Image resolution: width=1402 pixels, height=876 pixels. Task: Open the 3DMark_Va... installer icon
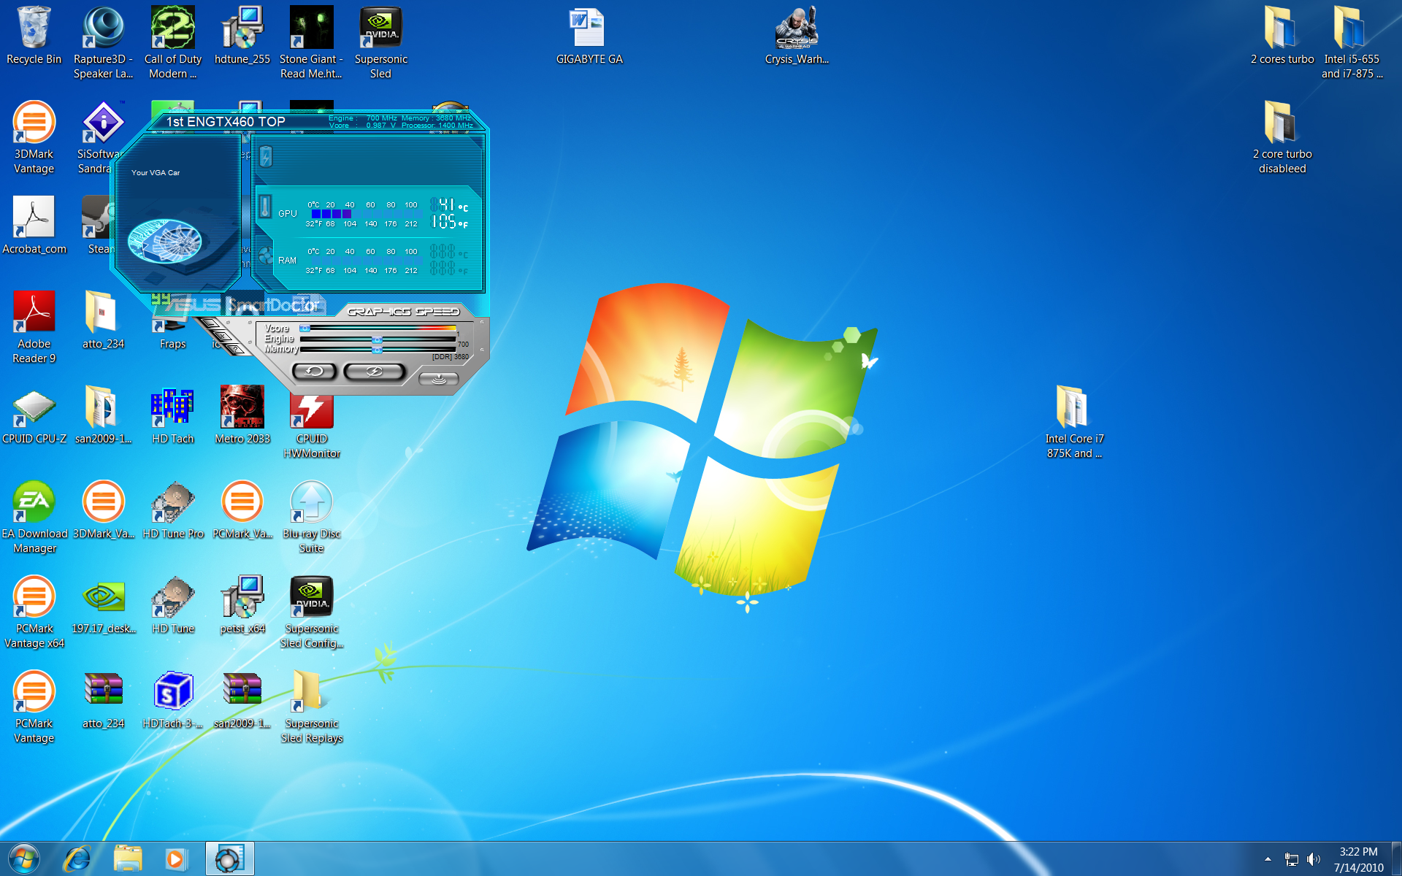pyautogui.click(x=103, y=510)
